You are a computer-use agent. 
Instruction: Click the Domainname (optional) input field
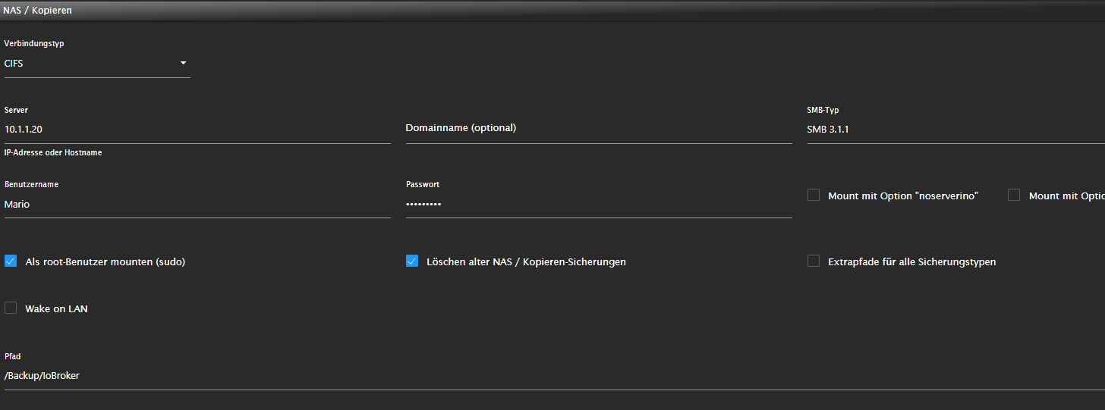click(599, 129)
